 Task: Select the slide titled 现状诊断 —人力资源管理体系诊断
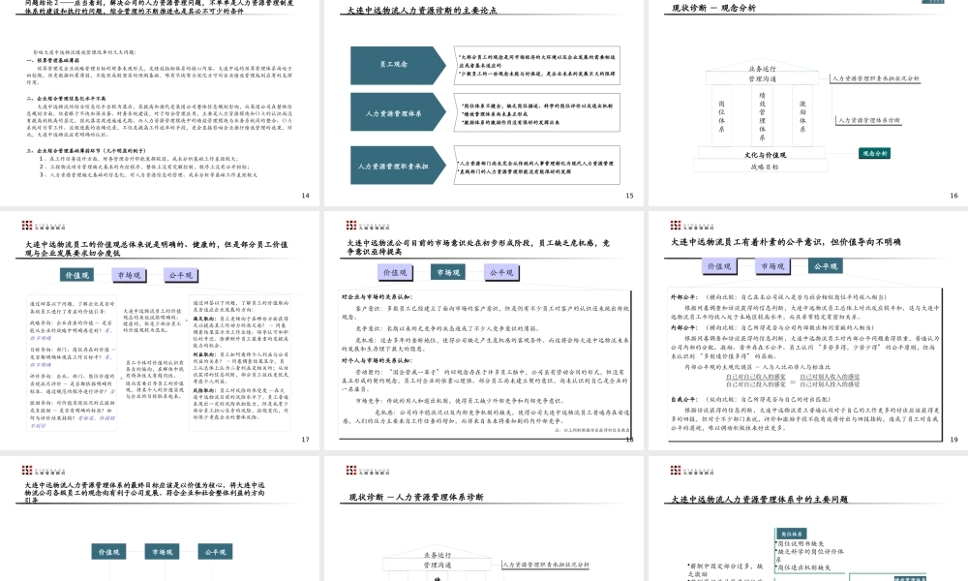coord(484,519)
